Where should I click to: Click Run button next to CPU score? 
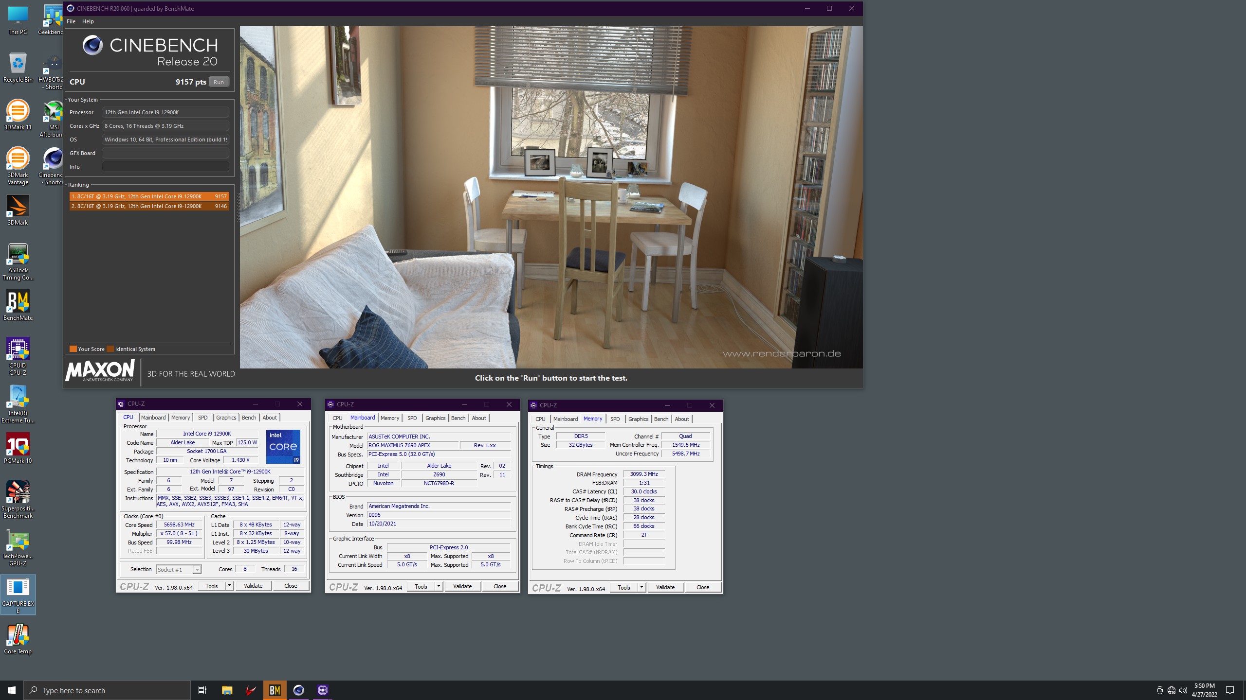pos(219,82)
